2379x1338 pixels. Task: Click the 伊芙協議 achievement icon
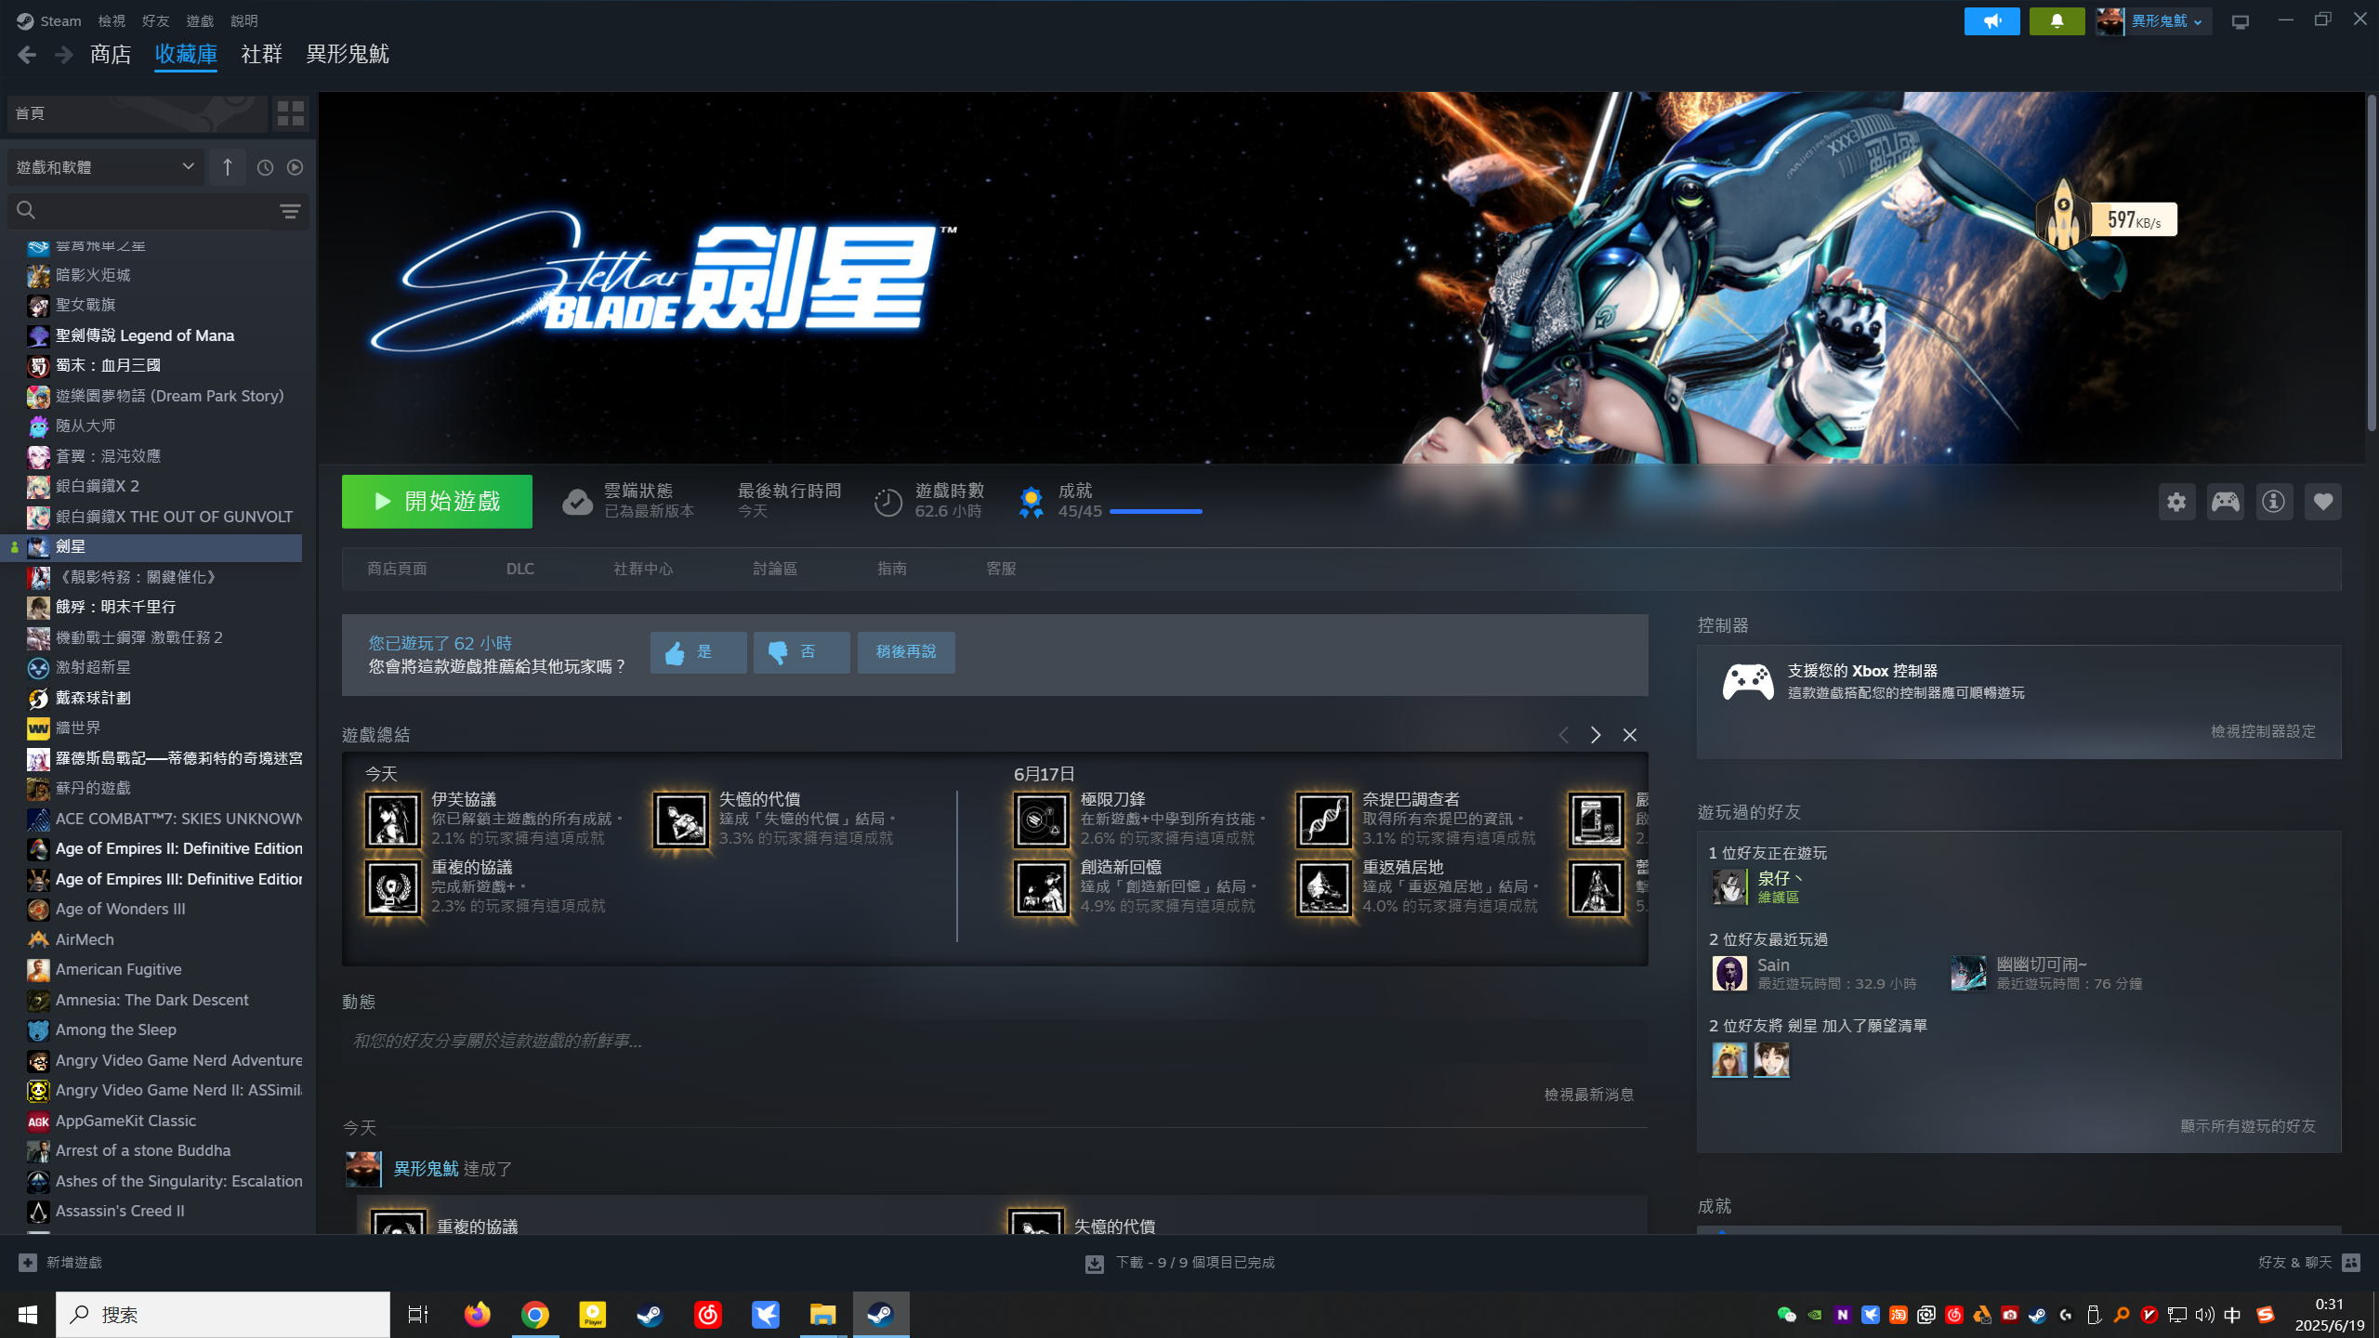point(392,820)
